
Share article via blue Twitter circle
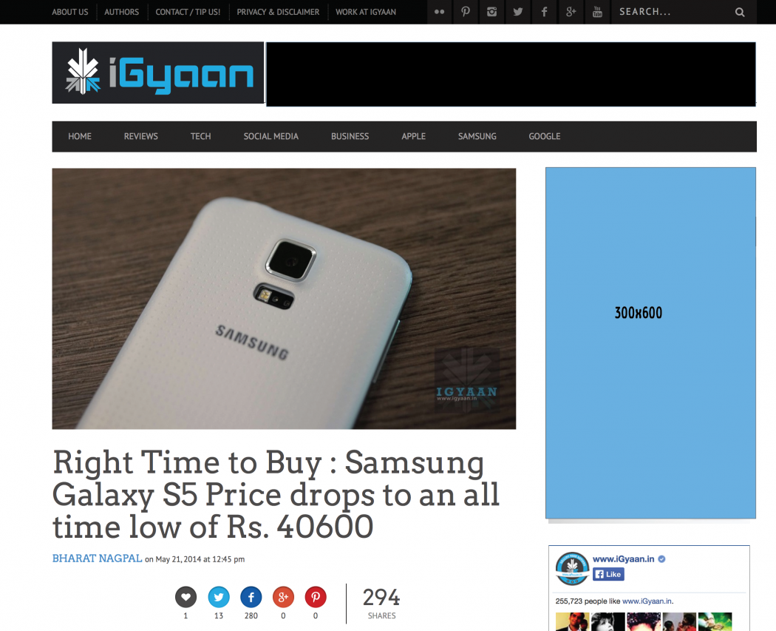219,597
